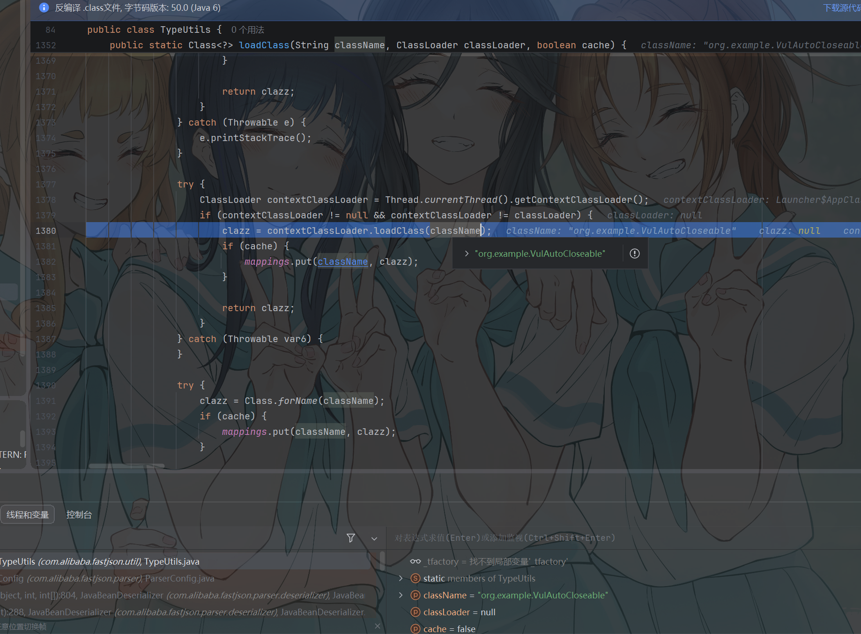Viewport: 861px width, 634px height.
Task: Click the static members S icon
Action: coord(416,578)
